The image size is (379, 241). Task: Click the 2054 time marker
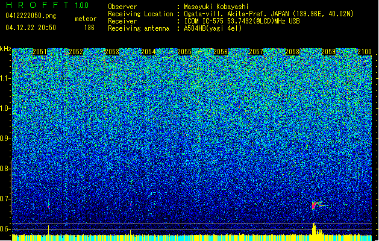148,52
